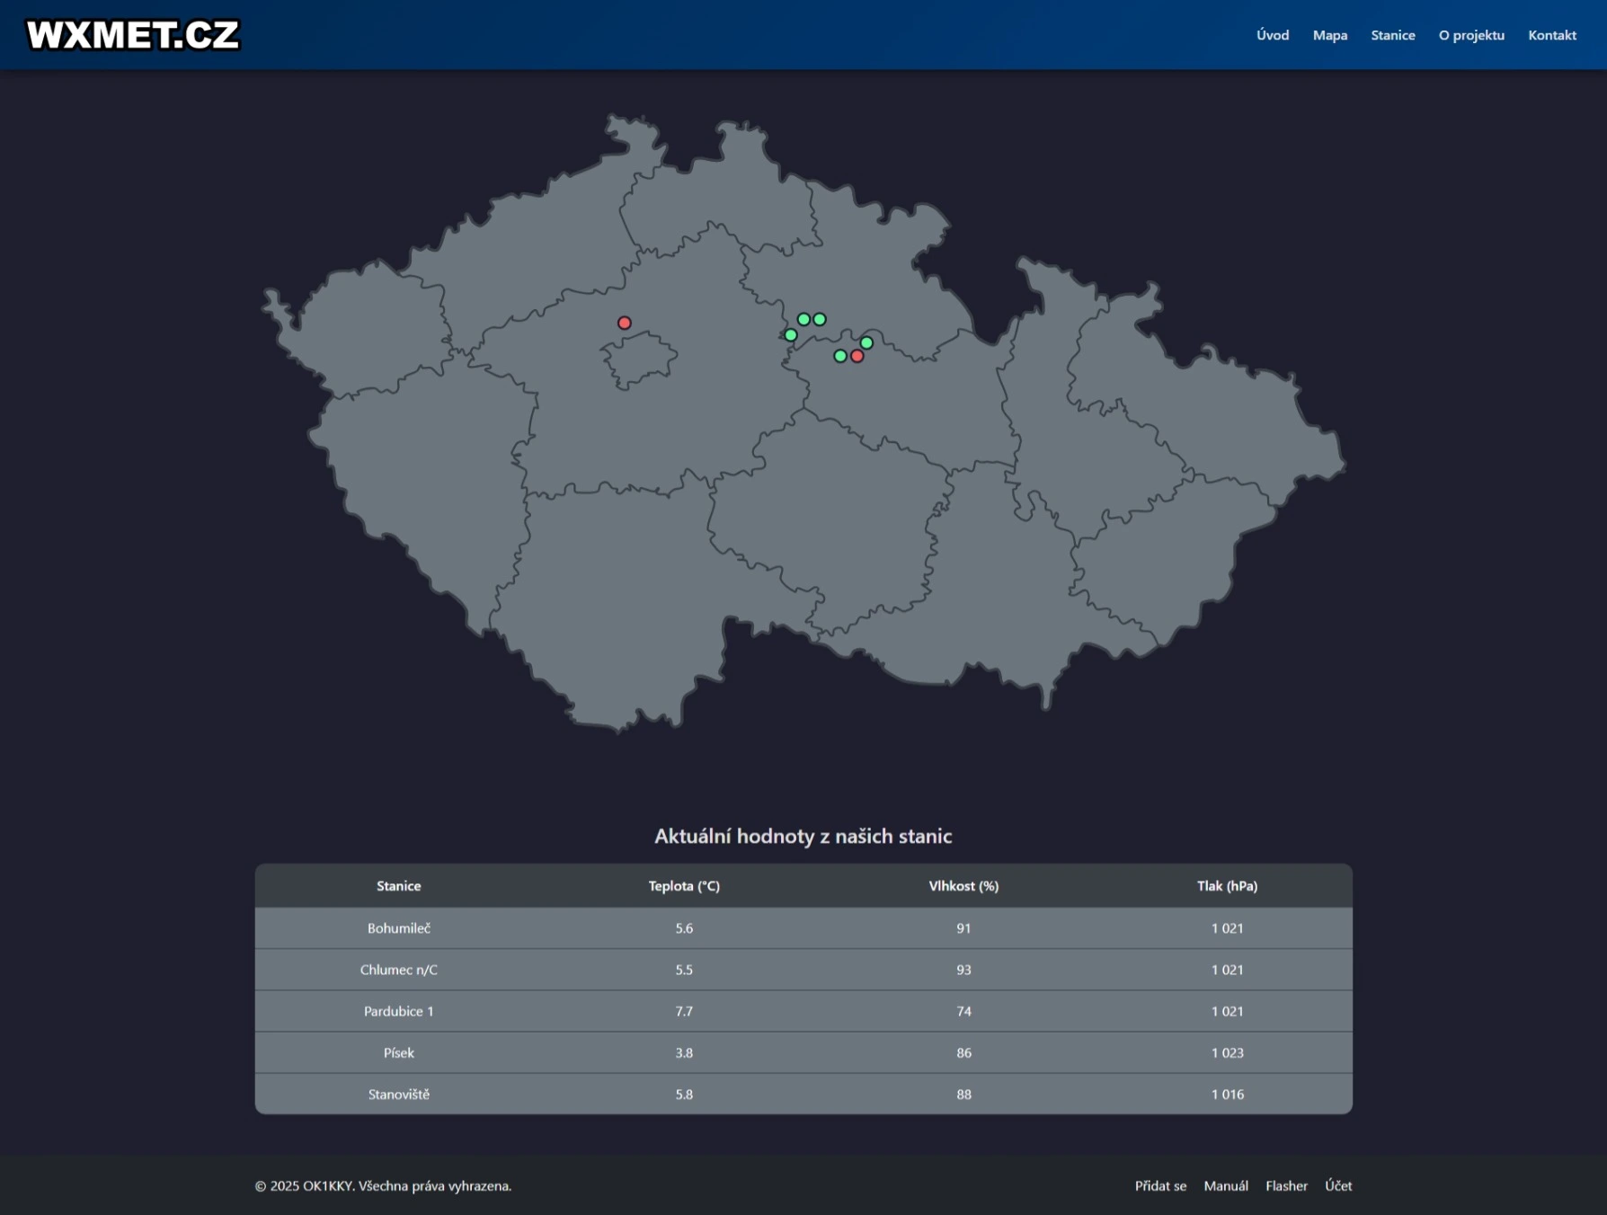Click the red marker in the eastern cluster
The height and width of the screenshot is (1215, 1607).
coord(856,355)
